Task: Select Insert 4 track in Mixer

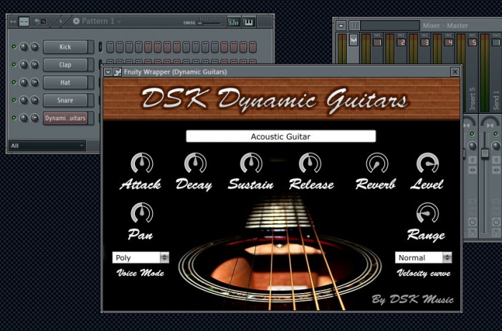Action: coord(448,42)
